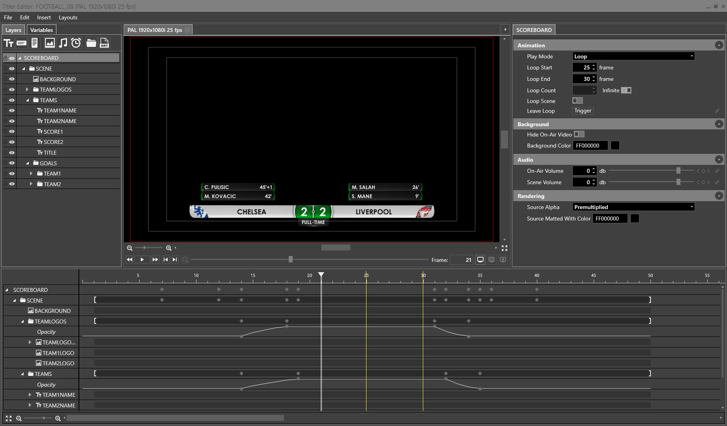The height and width of the screenshot is (426, 727).
Task: Zoom out the preview canvas
Action: pyautogui.click(x=129, y=248)
